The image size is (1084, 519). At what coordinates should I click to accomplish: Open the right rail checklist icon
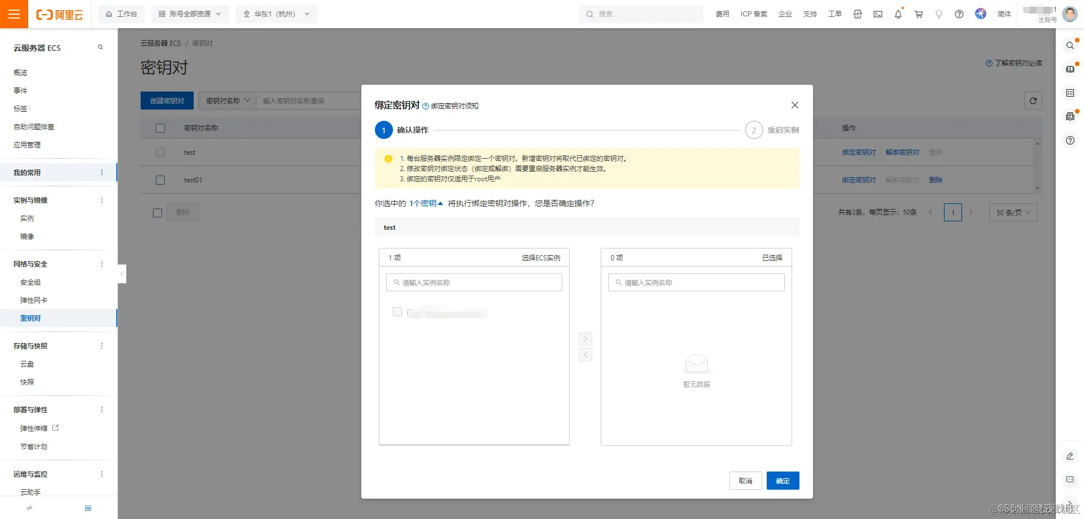click(x=1070, y=93)
